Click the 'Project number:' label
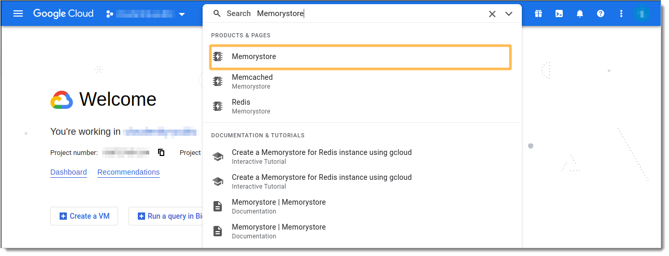The width and height of the screenshot is (669, 256). pyautogui.click(x=74, y=152)
